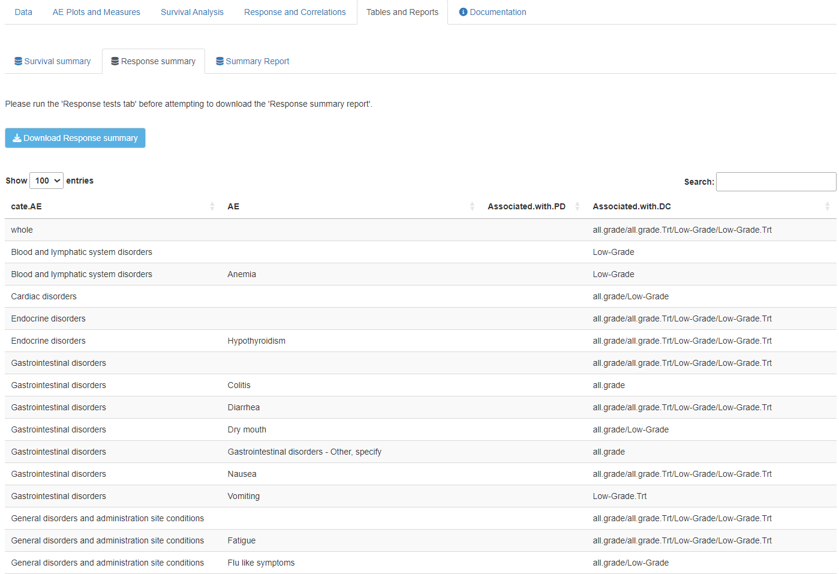This screenshot has height=574, width=839.
Task: Switch to AE Plots and Measures tab
Action: click(x=97, y=12)
